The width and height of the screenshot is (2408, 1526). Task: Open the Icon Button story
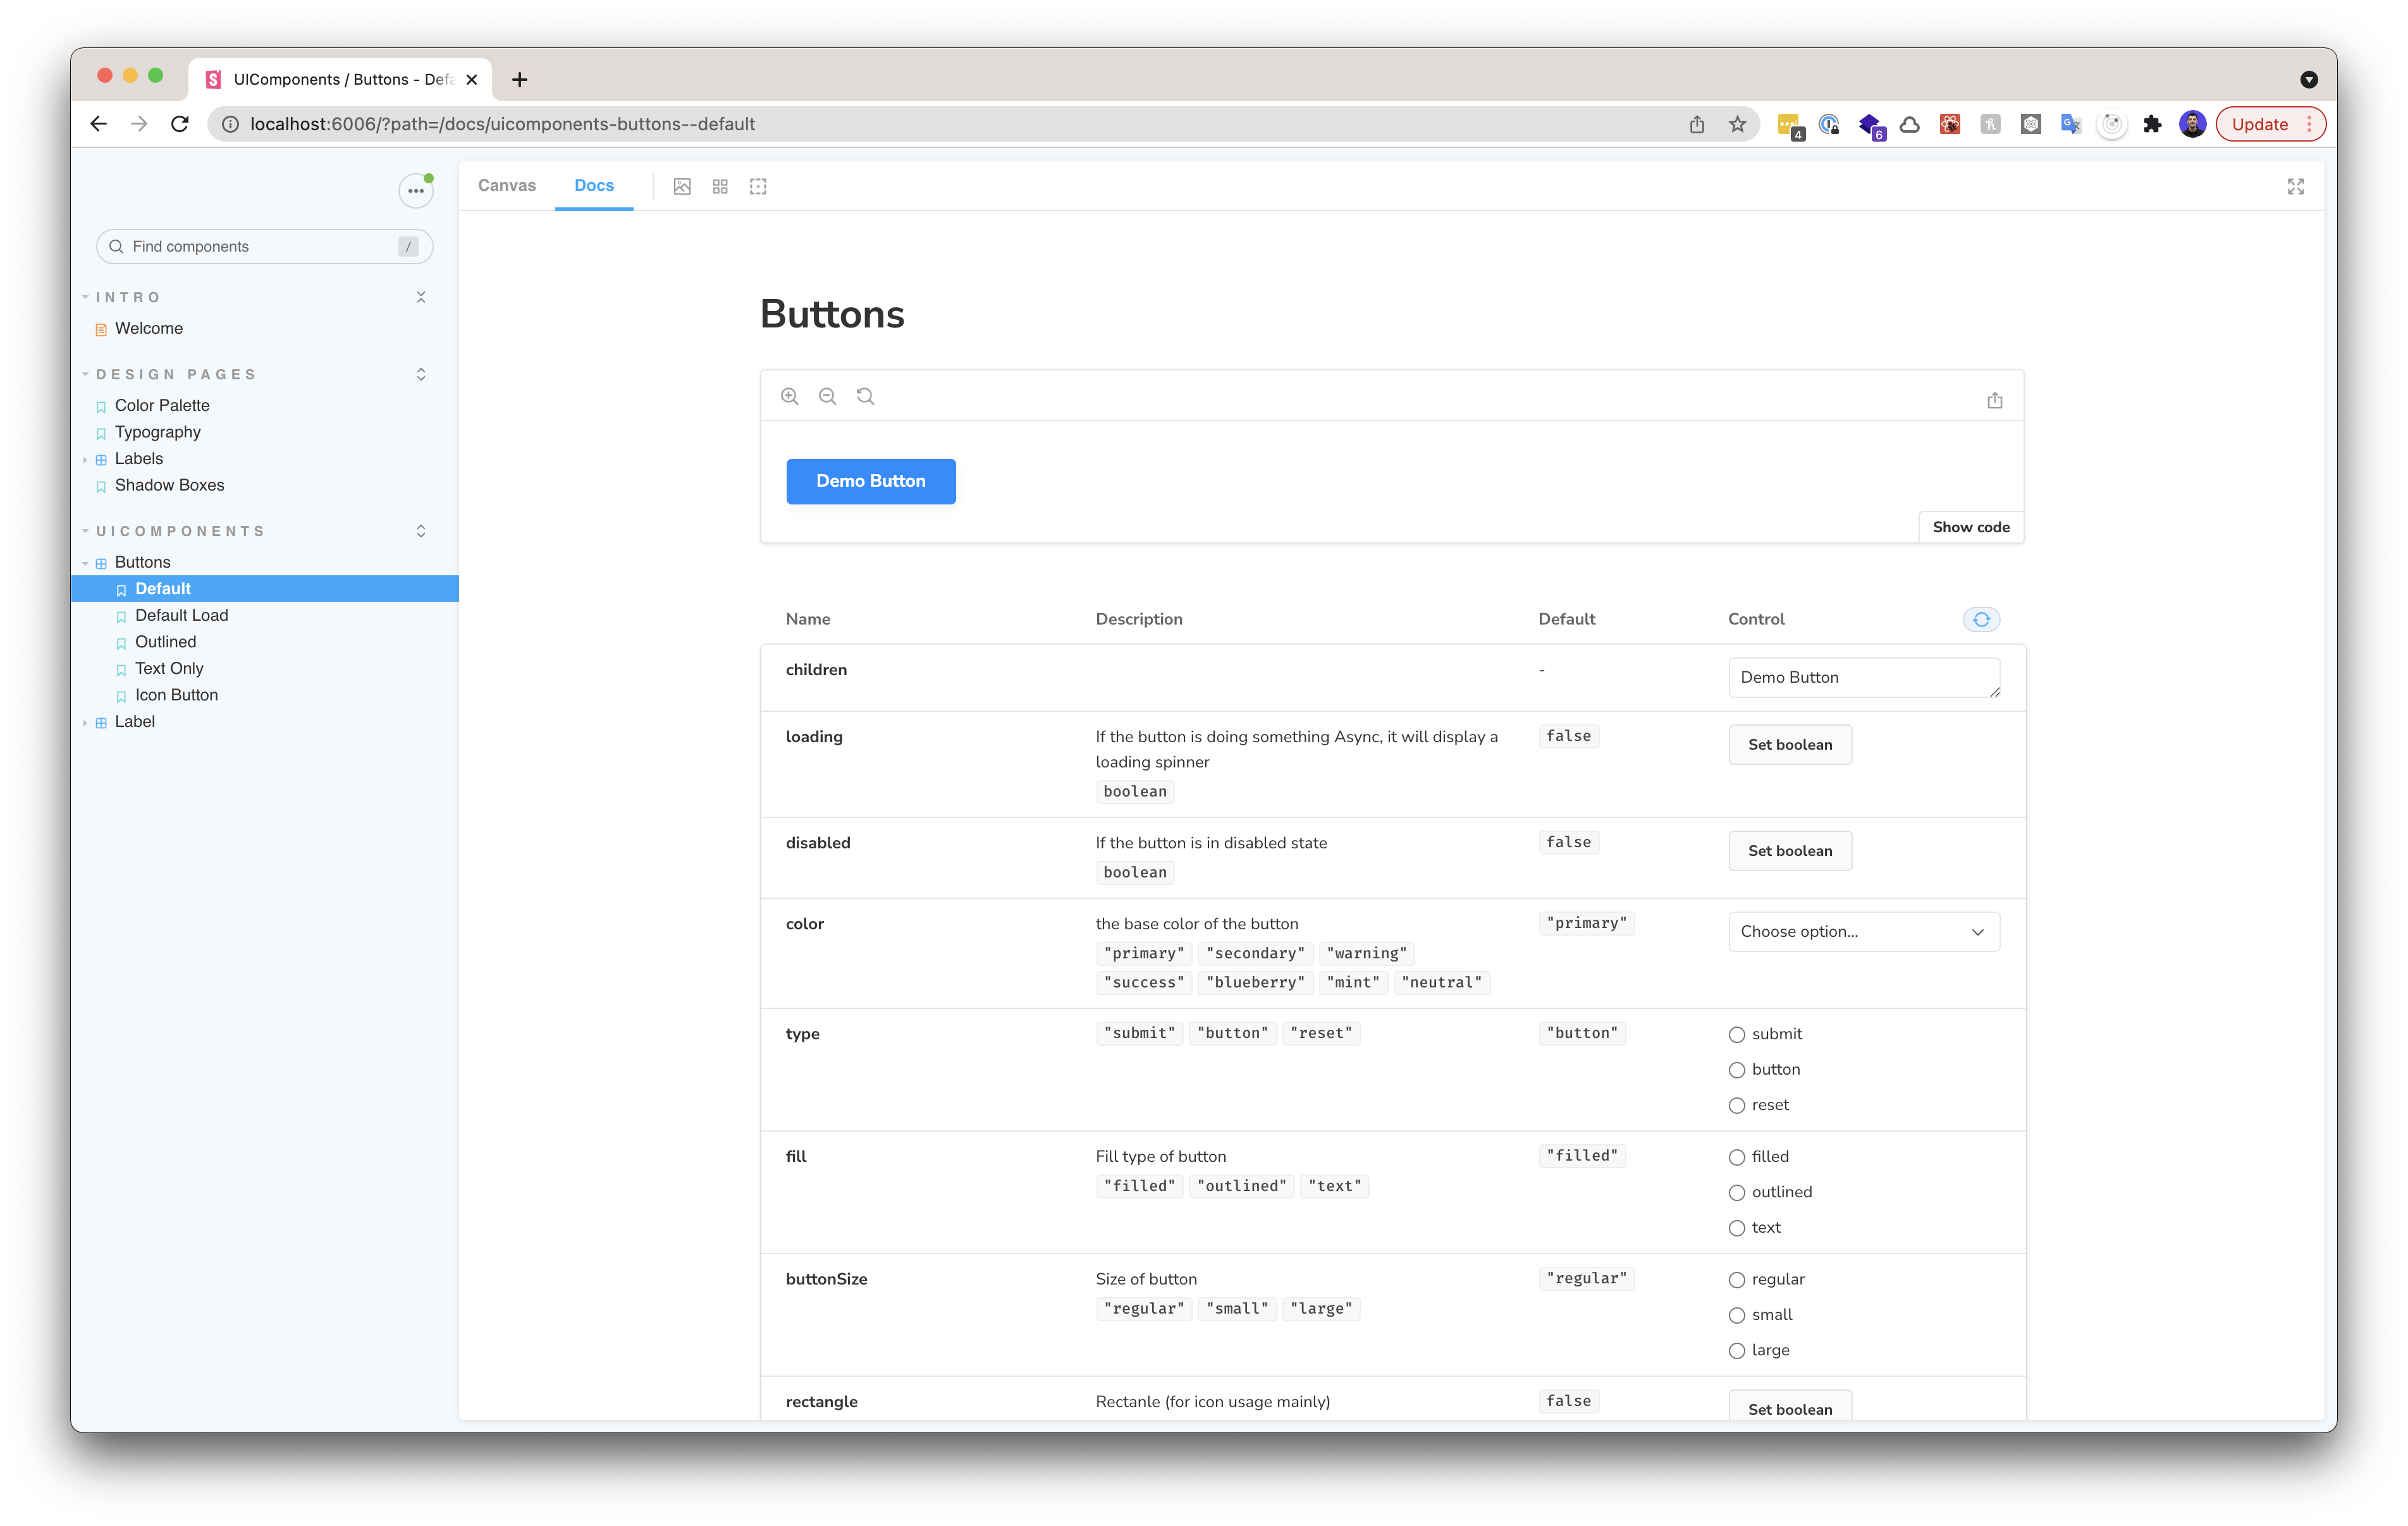pos(177,695)
